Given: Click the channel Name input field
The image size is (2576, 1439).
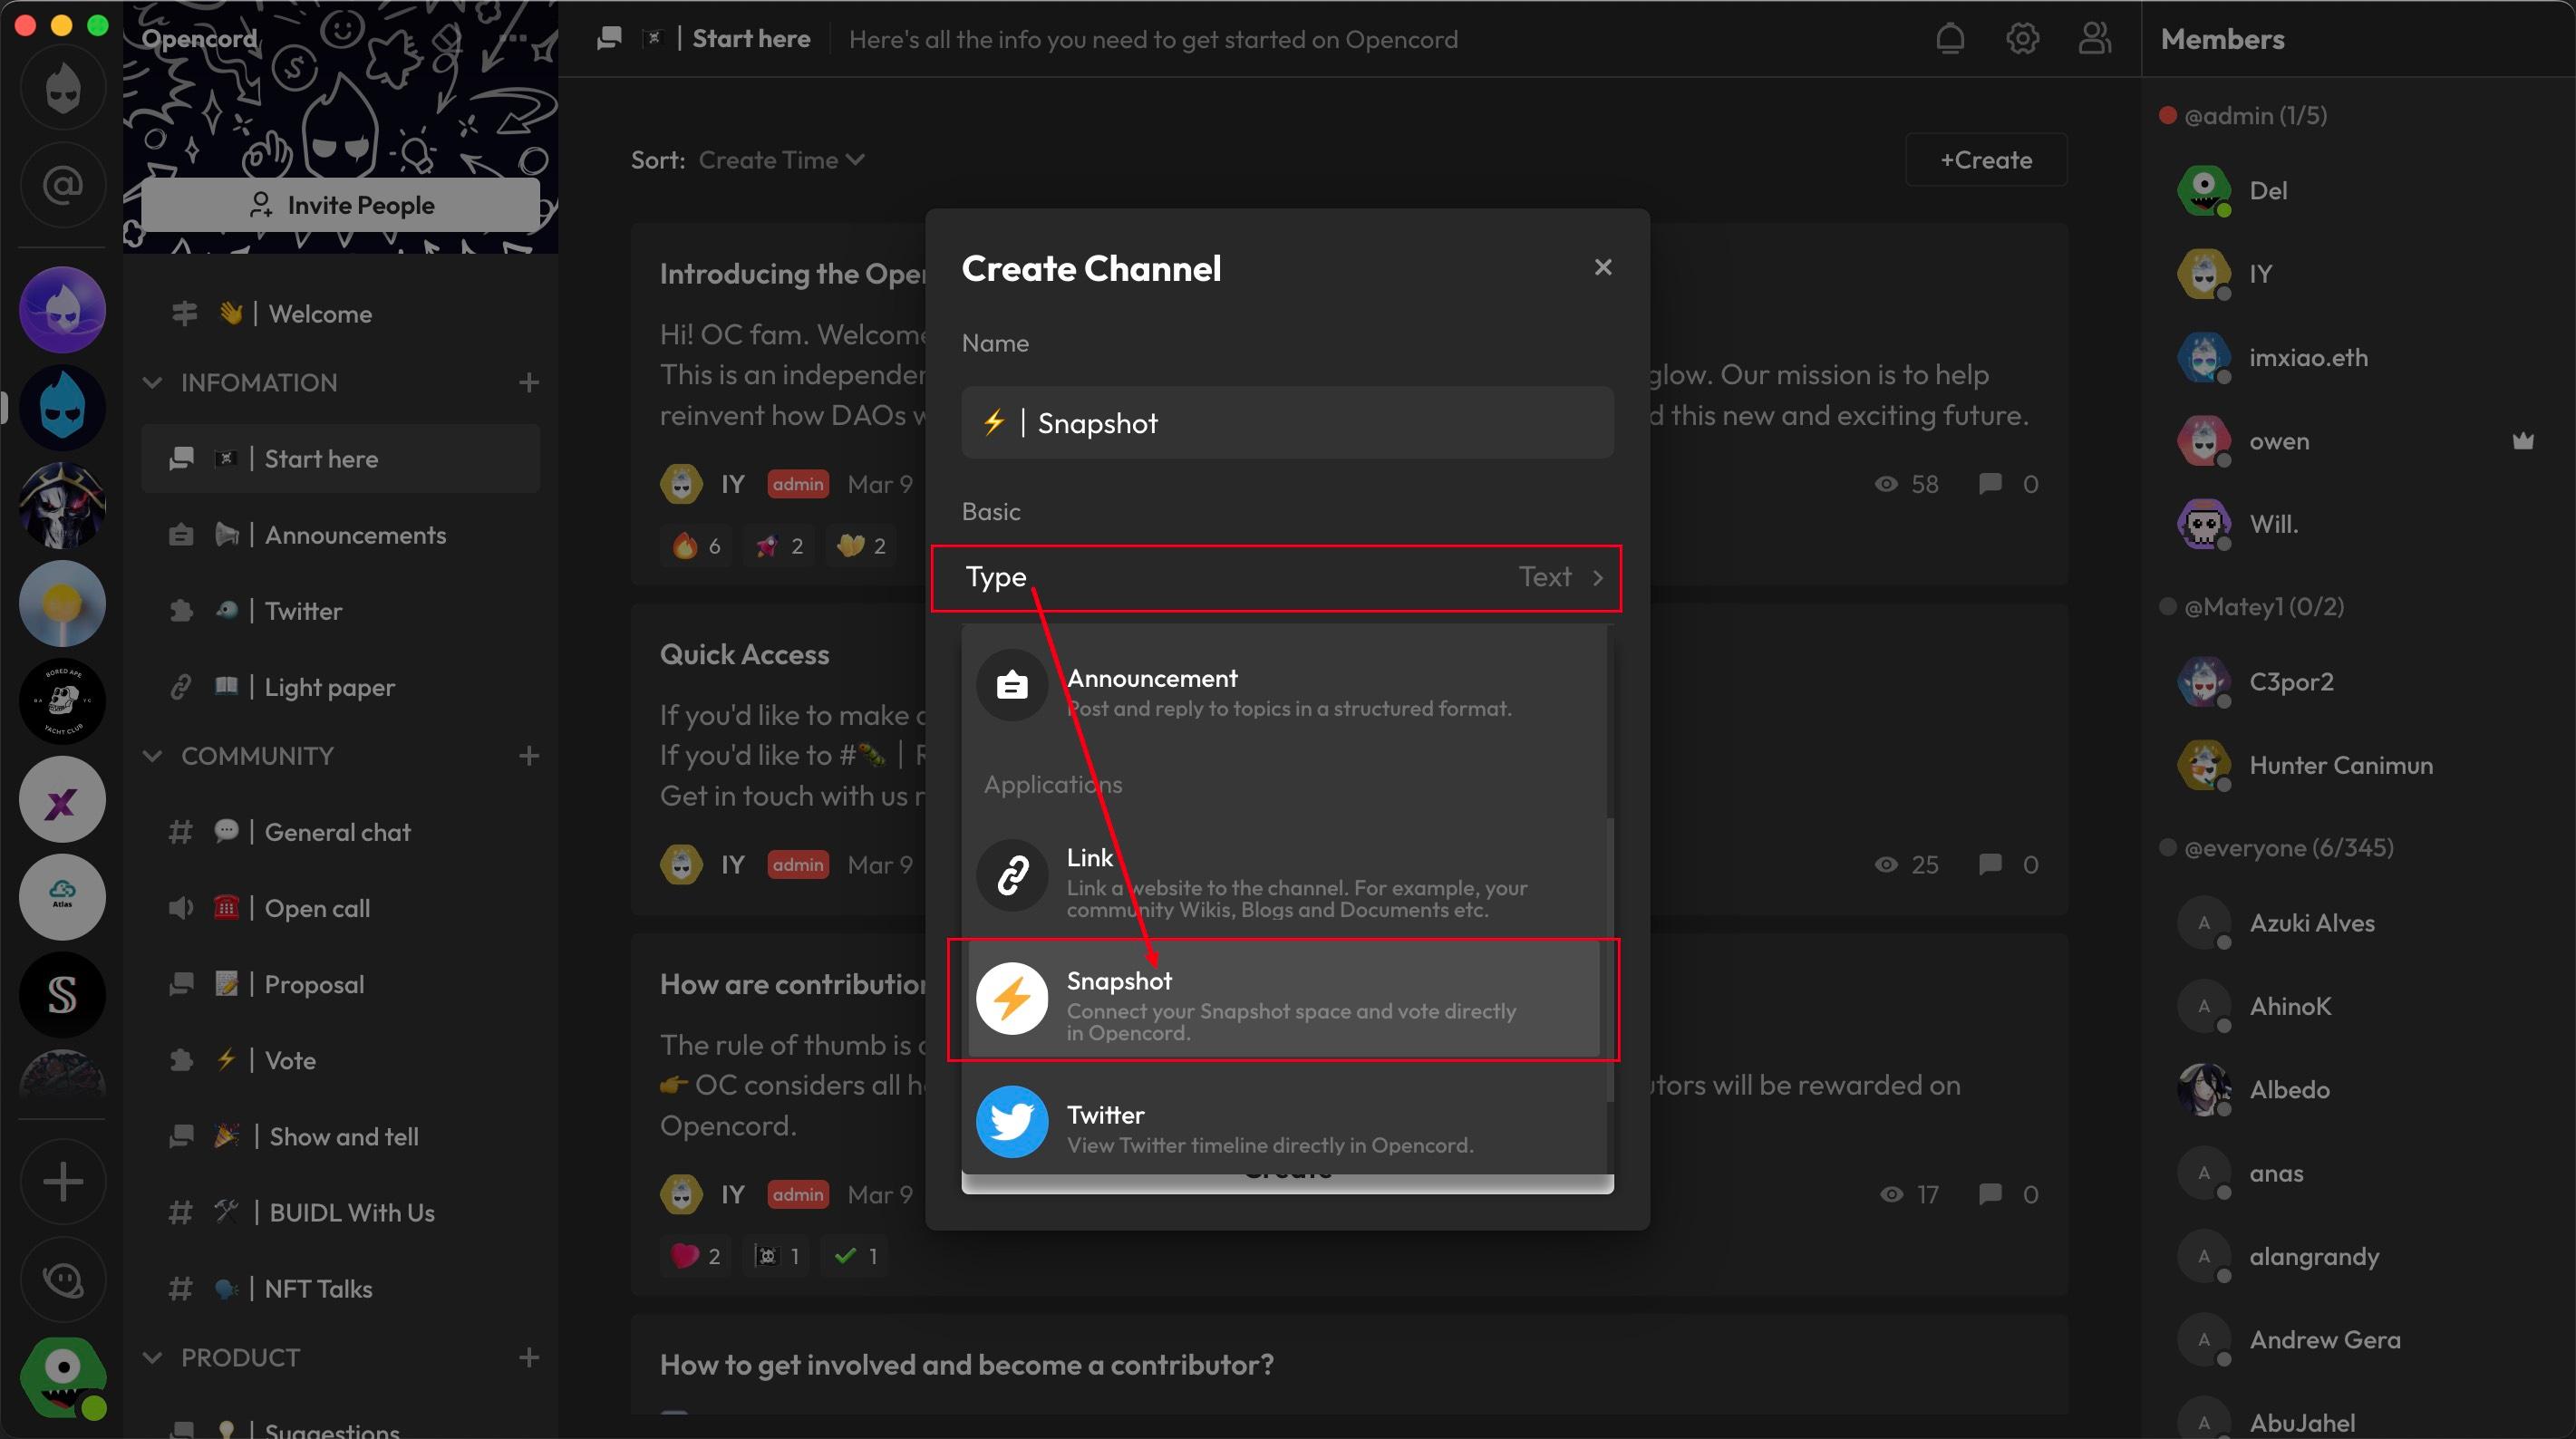Looking at the screenshot, I should point(1287,423).
